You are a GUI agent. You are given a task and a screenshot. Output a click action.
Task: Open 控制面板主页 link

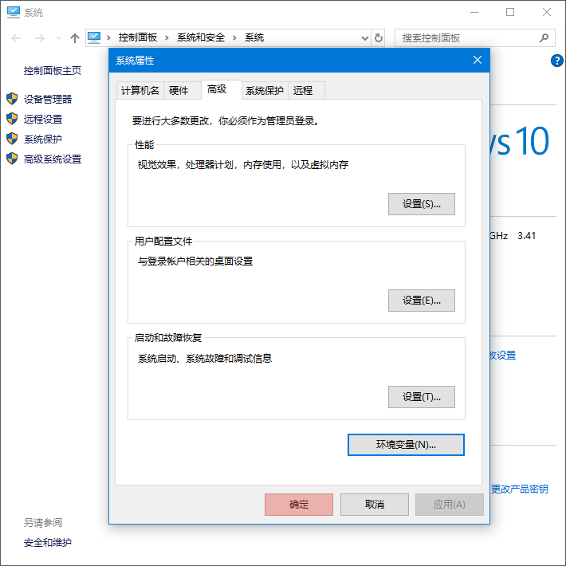[53, 70]
